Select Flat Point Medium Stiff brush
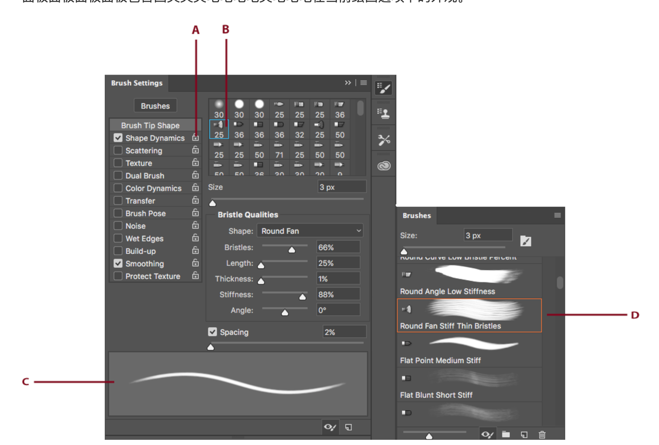The width and height of the screenshot is (659, 445). click(x=470, y=350)
